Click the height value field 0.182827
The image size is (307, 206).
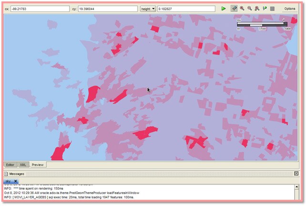pos(186,9)
